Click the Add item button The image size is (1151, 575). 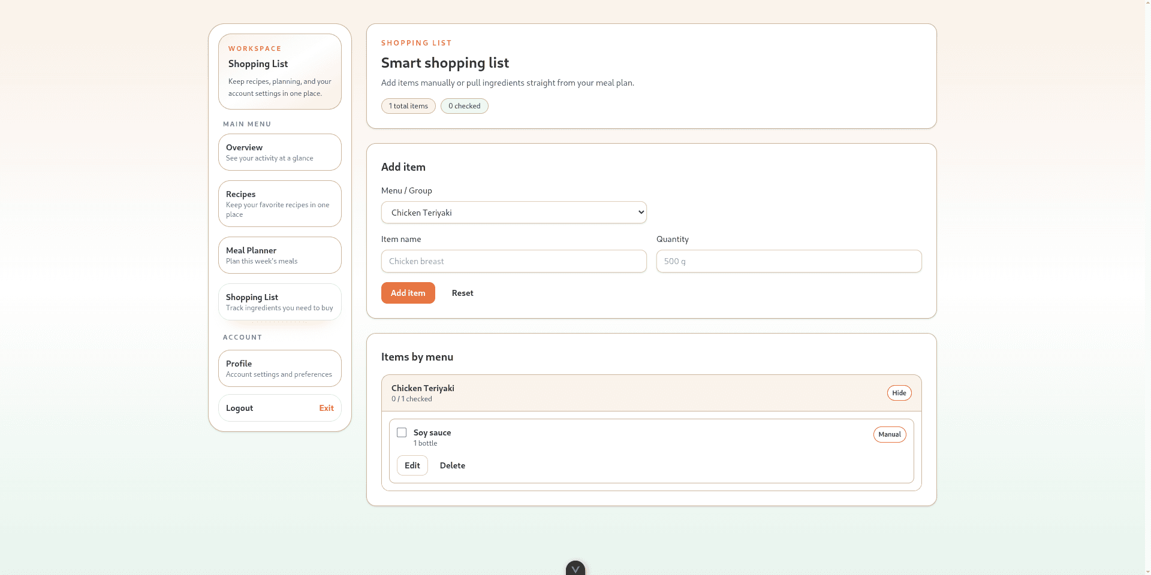click(x=408, y=293)
